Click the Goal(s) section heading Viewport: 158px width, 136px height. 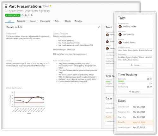coord(9,61)
